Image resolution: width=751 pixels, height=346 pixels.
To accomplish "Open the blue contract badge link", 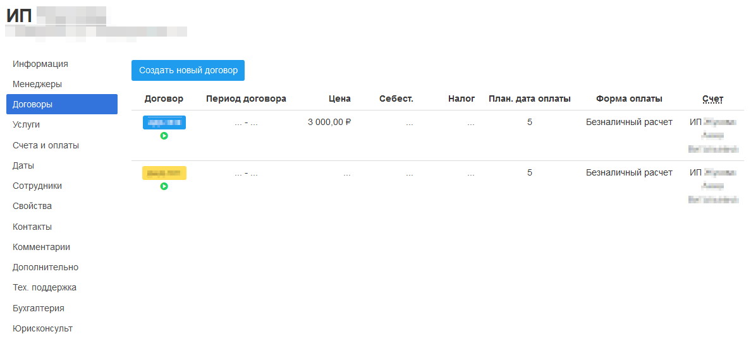I will point(164,122).
